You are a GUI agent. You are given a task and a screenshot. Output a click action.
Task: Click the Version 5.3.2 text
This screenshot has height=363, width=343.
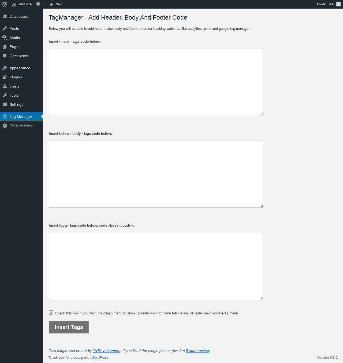pos(327,358)
